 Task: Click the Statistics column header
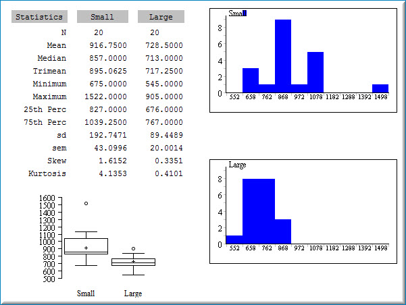pyautogui.click(x=39, y=17)
